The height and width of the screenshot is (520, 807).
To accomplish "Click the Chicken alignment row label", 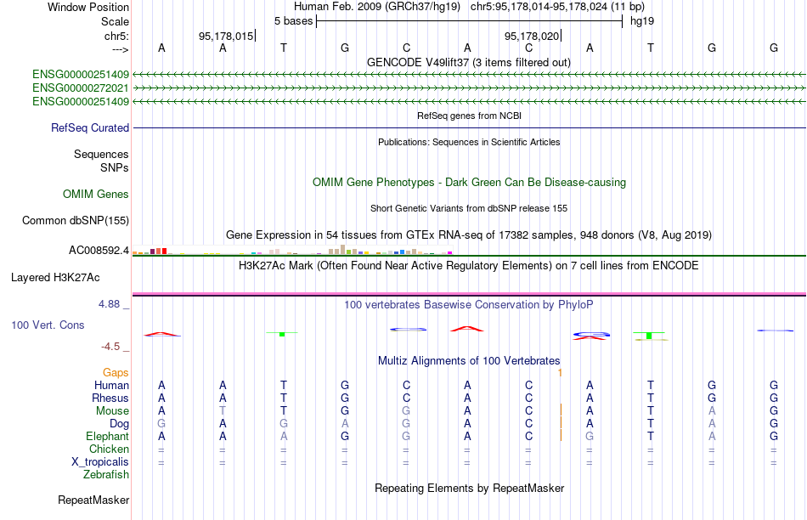I will coord(109,449).
